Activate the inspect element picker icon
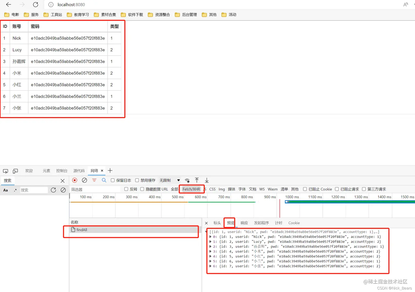The width and height of the screenshot is (415, 292). tap(5, 171)
